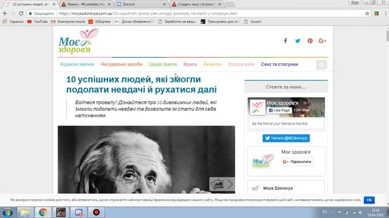Open File Explorer from the taskbar
Screen dimensions: 389x218
click(25, 213)
